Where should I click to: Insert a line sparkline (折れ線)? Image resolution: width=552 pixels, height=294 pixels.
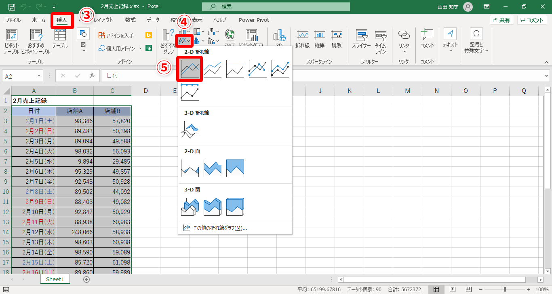(x=302, y=39)
